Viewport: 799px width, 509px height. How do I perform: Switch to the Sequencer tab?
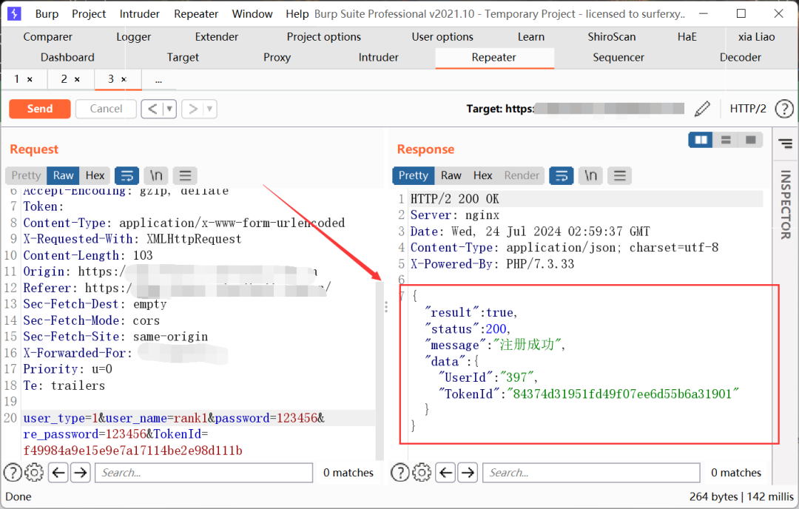(x=618, y=58)
